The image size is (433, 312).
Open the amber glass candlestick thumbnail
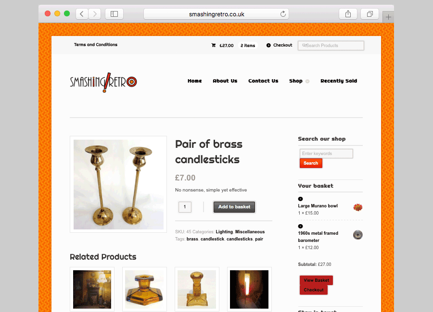197,289
